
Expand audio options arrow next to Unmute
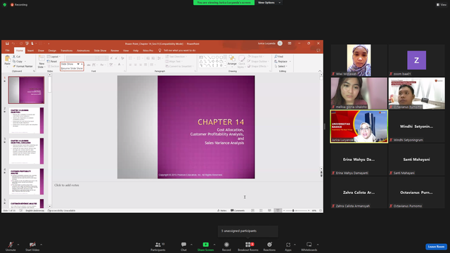click(x=18, y=245)
